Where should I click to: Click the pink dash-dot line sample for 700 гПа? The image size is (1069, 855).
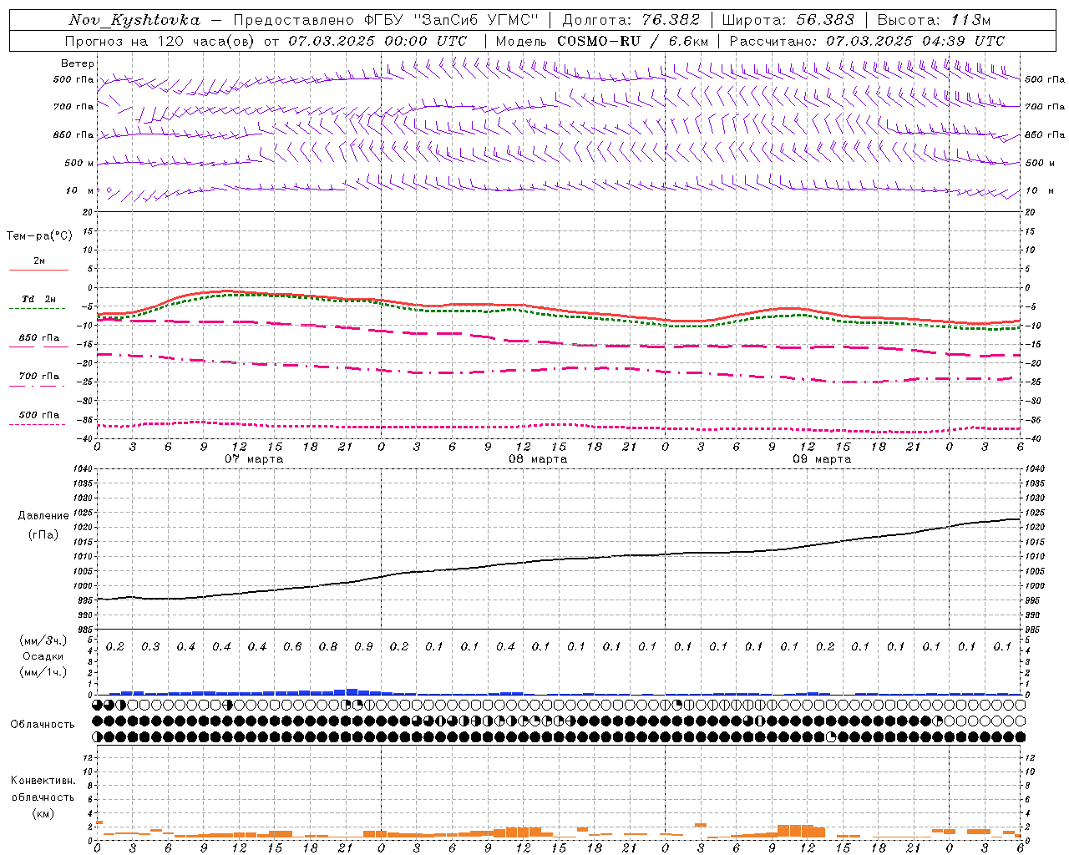click(x=38, y=386)
